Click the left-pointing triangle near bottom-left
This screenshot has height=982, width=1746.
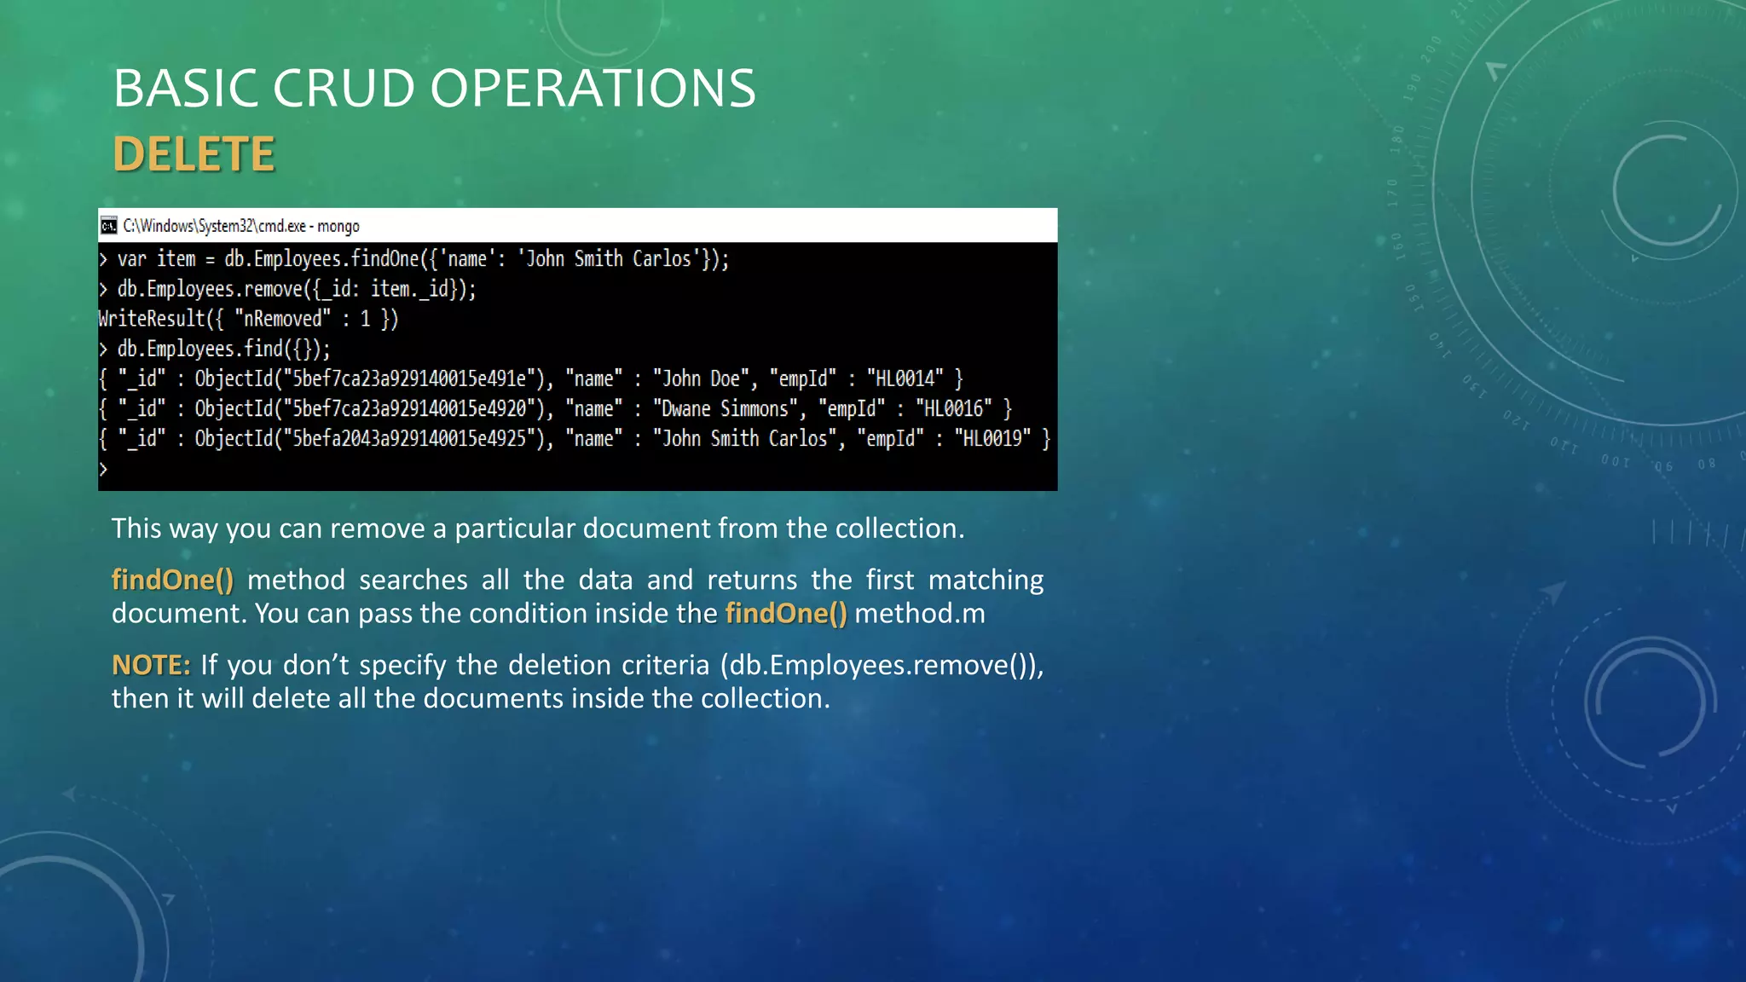pyautogui.click(x=69, y=794)
